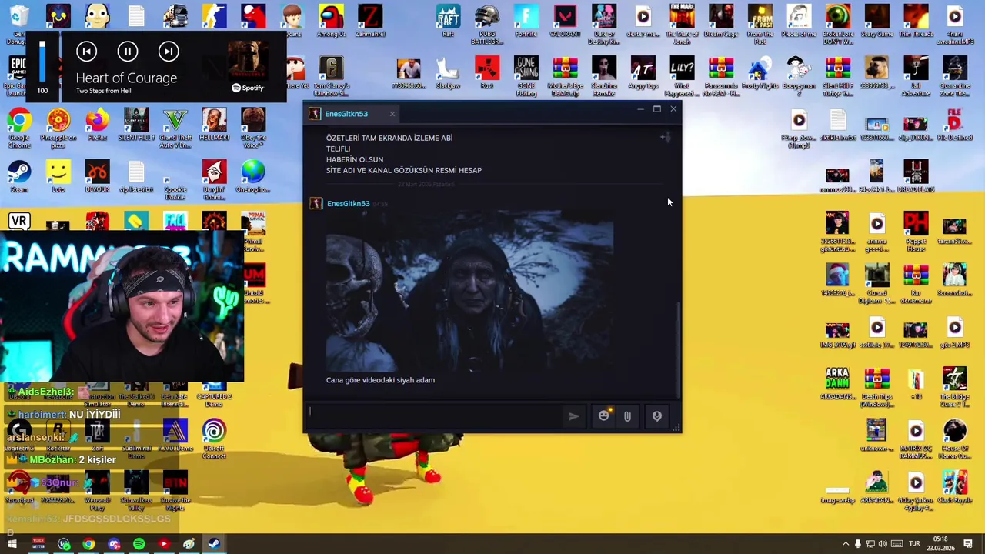Launch the Ubisoft Connect desktop icon

pos(214,439)
